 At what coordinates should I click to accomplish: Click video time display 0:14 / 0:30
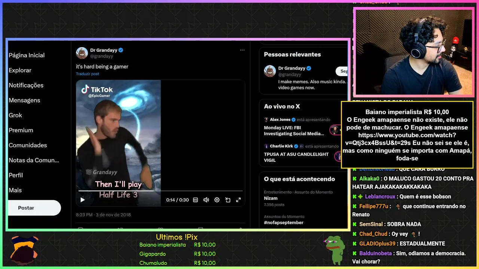point(177,200)
